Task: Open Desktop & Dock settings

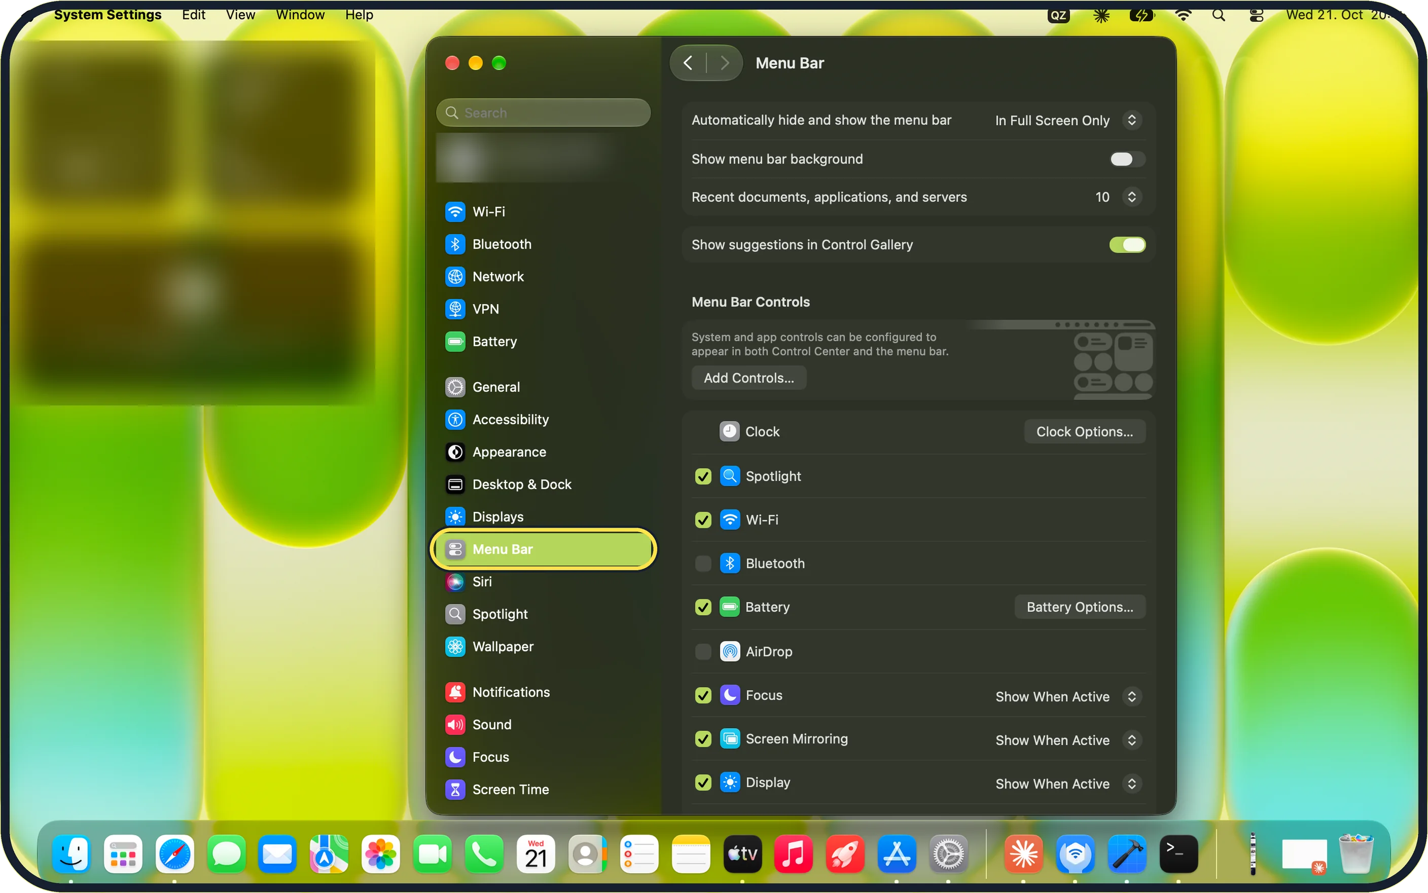Action: (543, 485)
